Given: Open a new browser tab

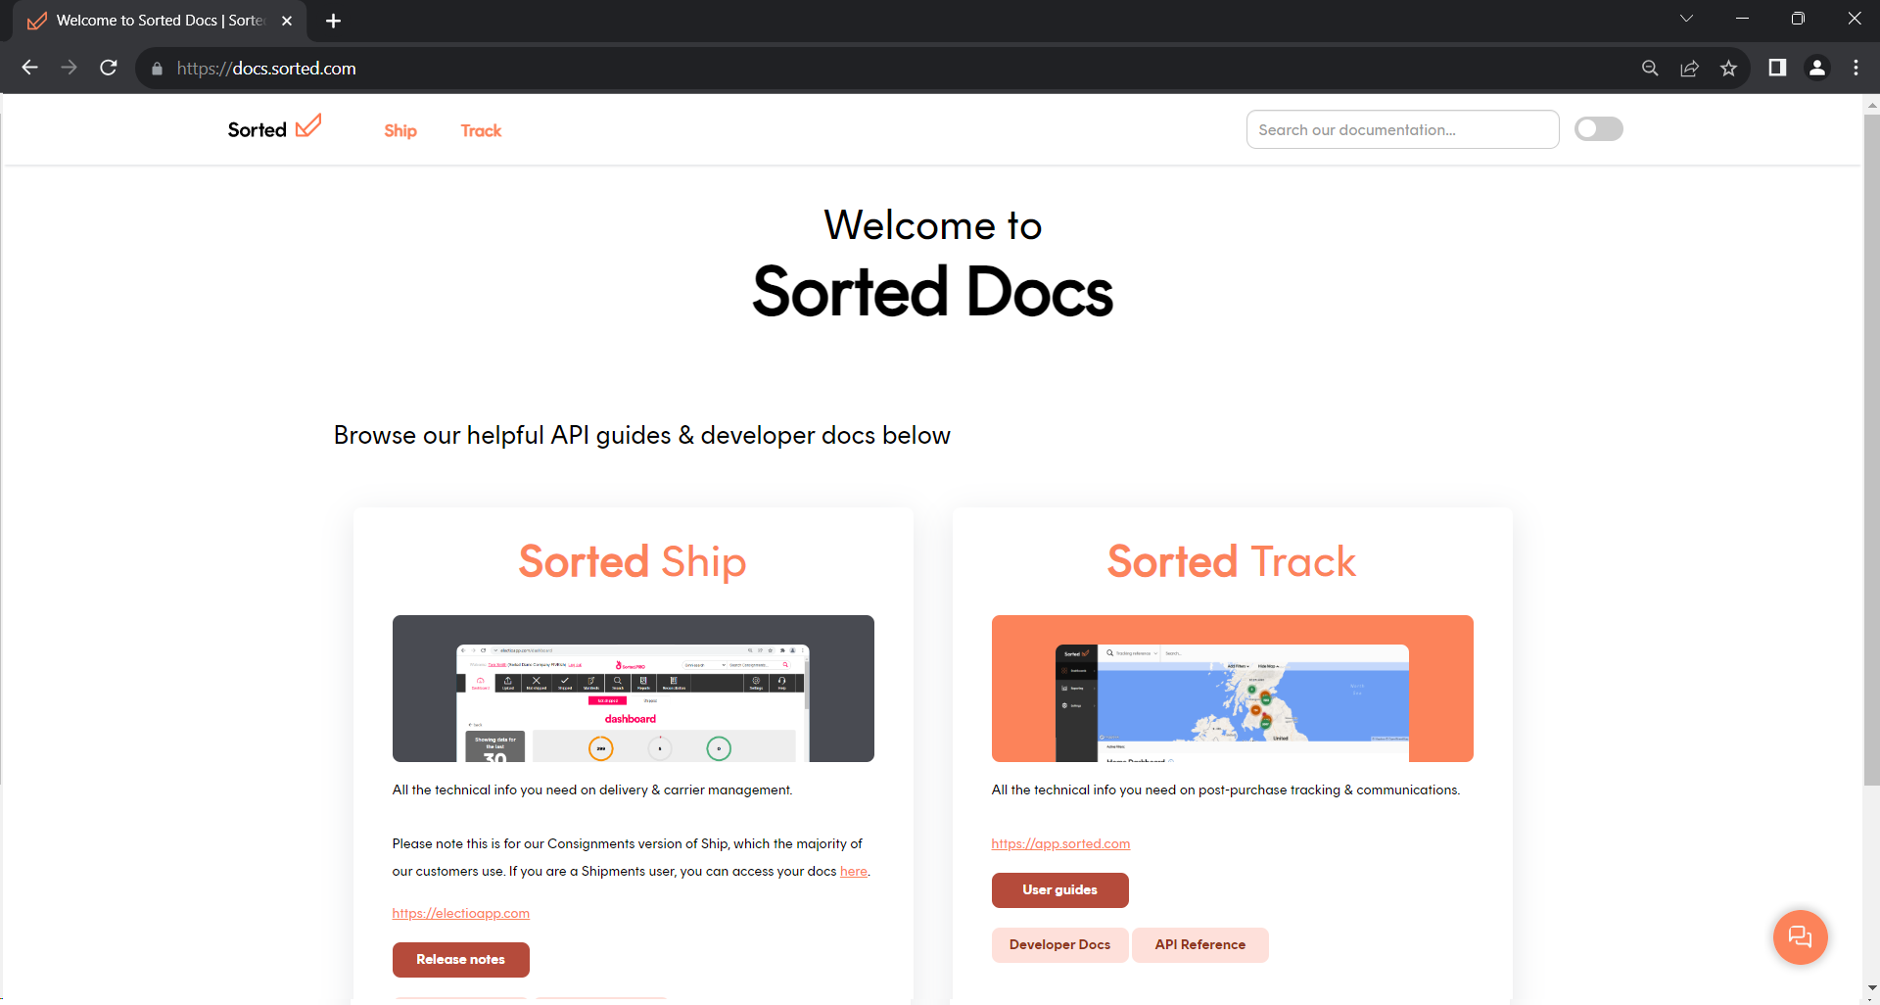Looking at the screenshot, I should tap(333, 21).
